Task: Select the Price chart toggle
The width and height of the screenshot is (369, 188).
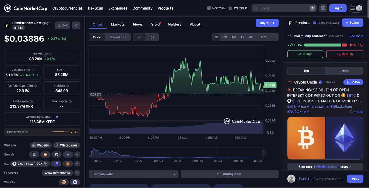Action: click(x=97, y=37)
